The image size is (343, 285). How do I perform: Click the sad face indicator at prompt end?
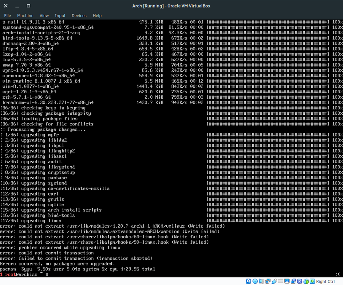[338, 274]
